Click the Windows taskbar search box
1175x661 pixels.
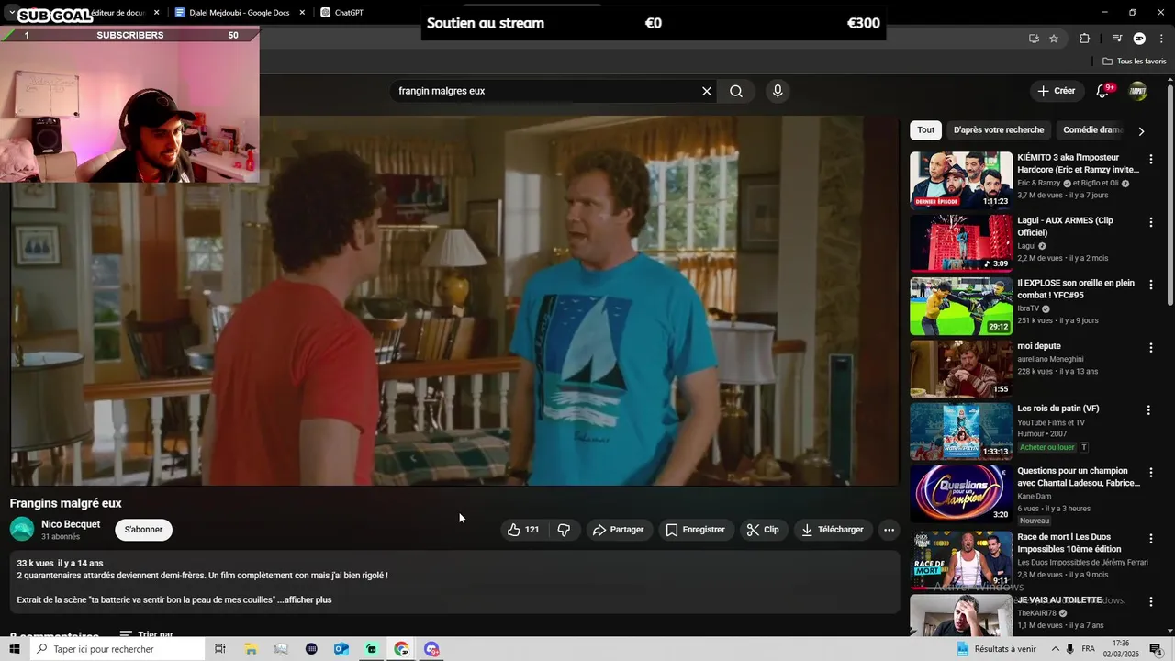pyautogui.click(x=117, y=649)
